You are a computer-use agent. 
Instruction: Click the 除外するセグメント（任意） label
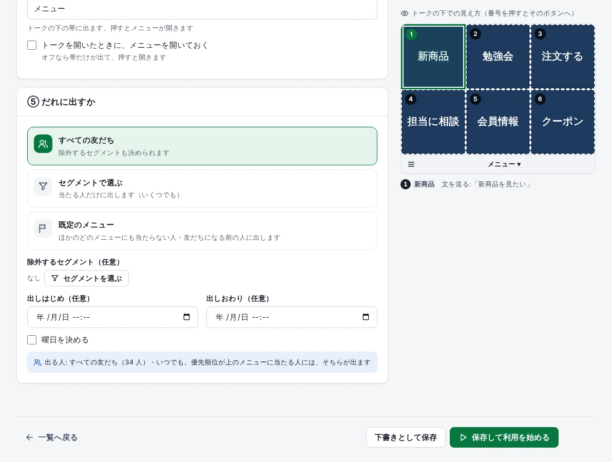click(x=75, y=262)
